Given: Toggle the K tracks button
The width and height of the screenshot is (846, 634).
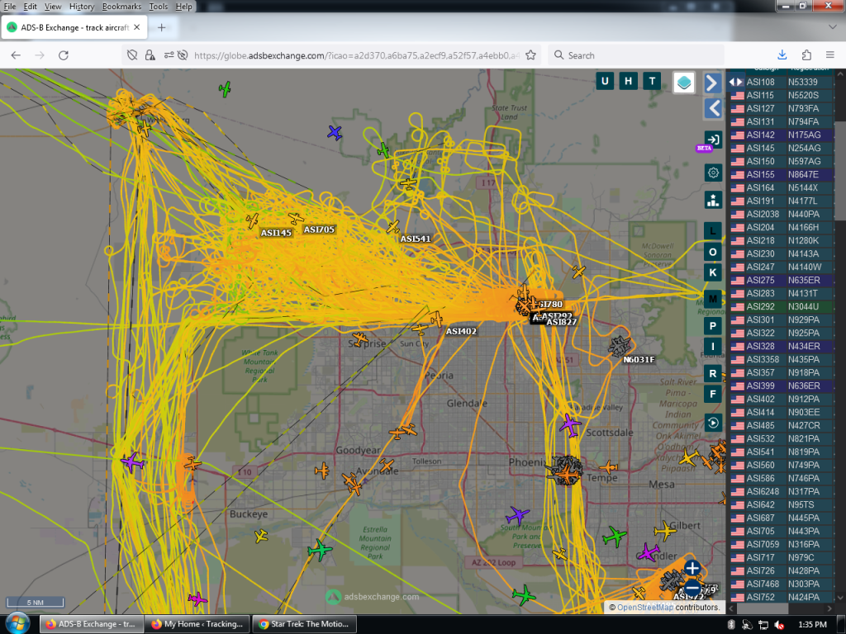Looking at the screenshot, I should [x=713, y=272].
